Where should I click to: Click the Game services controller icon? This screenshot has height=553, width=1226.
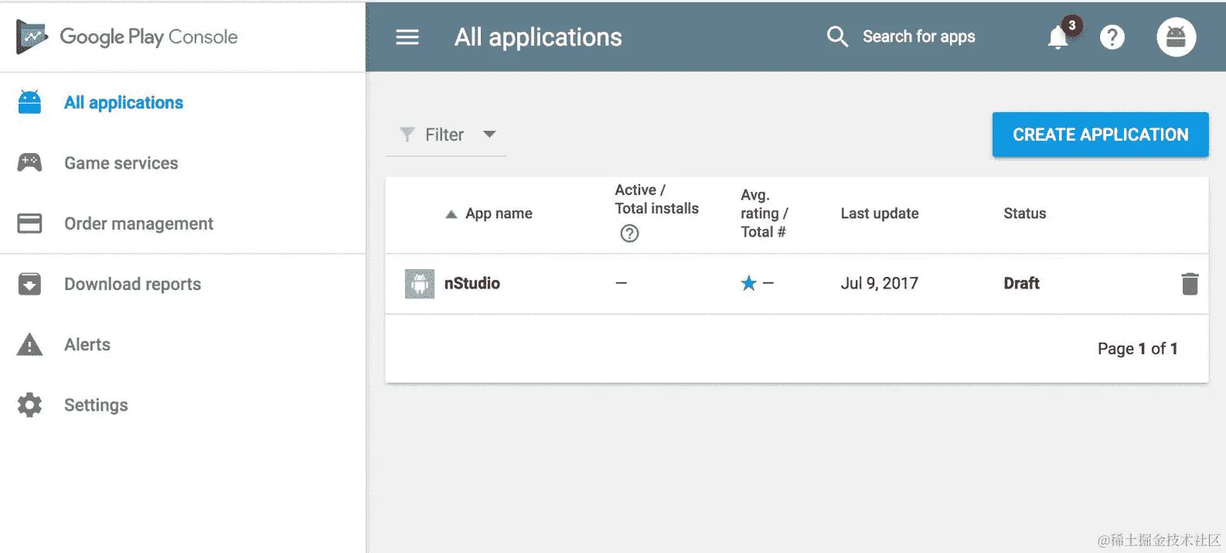[29, 162]
